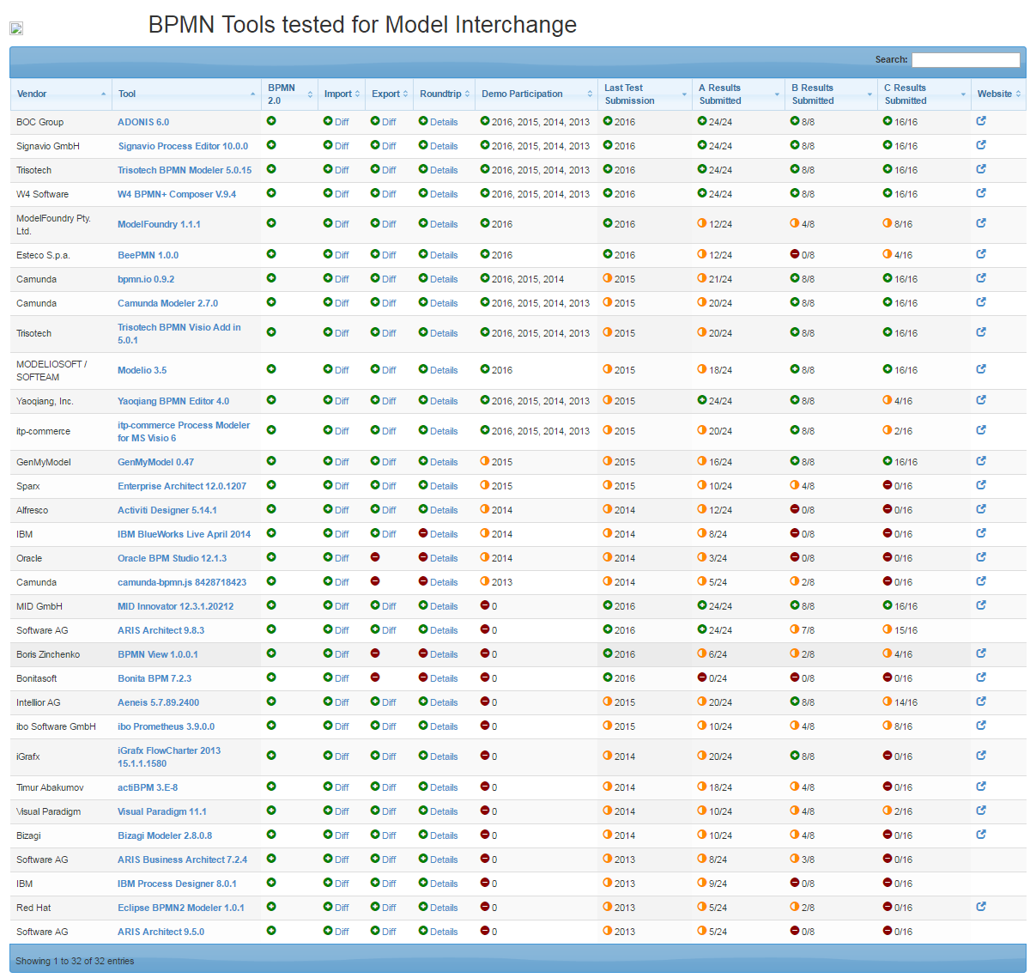Open website icon for MID Innovator row
The height and width of the screenshot is (978, 1036).
point(981,605)
